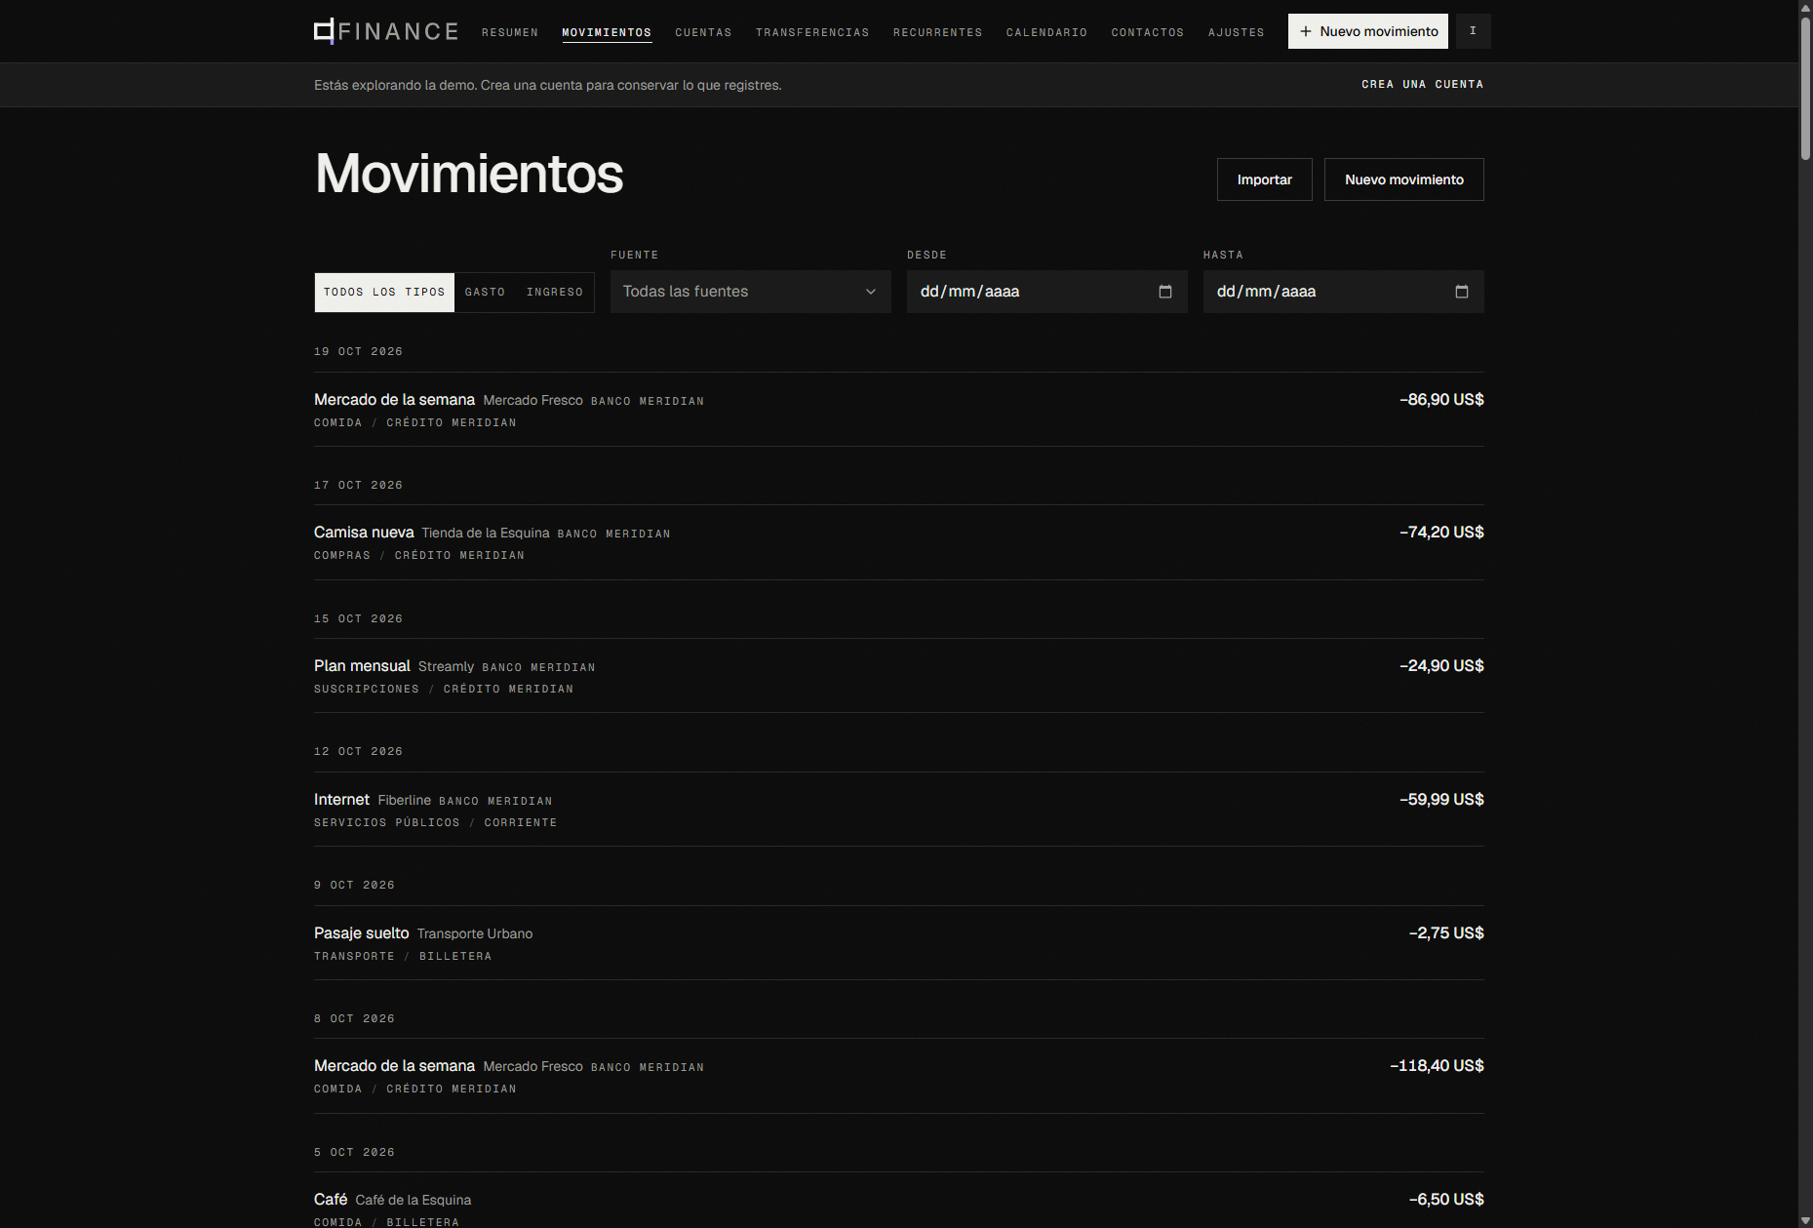This screenshot has height=1228, width=1813.
Task: Select the Todos los tipos filter
Action: [x=384, y=293]
